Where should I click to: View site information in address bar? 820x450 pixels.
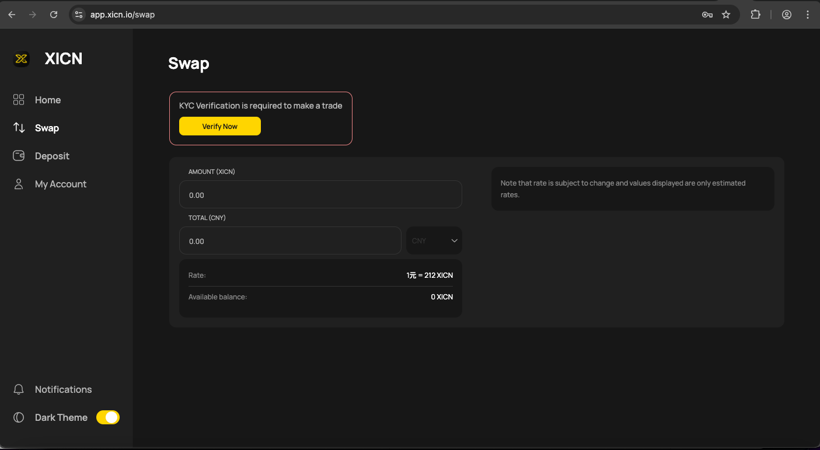pos(79,15)
